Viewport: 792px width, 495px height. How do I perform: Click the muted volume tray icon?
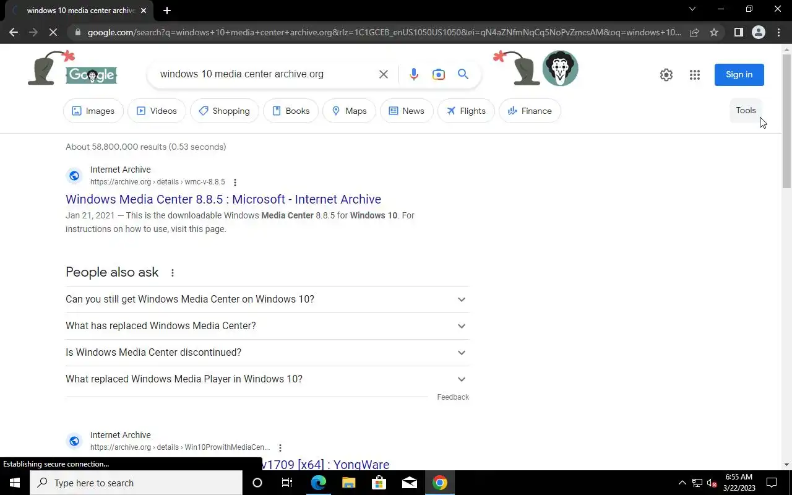[x=712, y=483]
